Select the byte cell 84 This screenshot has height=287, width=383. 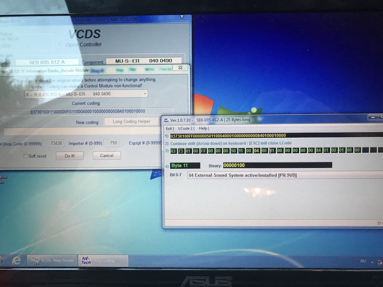click(318, 150)
